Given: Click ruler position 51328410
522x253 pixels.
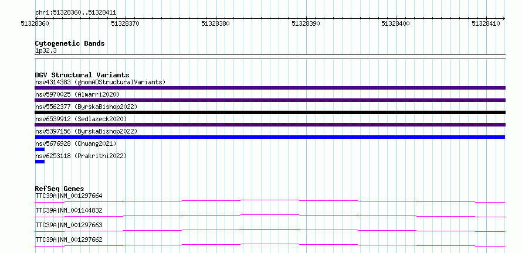Looking at the screenshot, I should click(x=486, y=23).
